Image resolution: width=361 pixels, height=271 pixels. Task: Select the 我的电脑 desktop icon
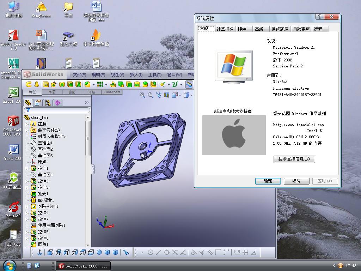[14, 10]
